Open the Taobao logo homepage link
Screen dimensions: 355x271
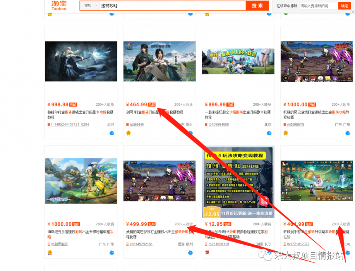click(59, 6)
